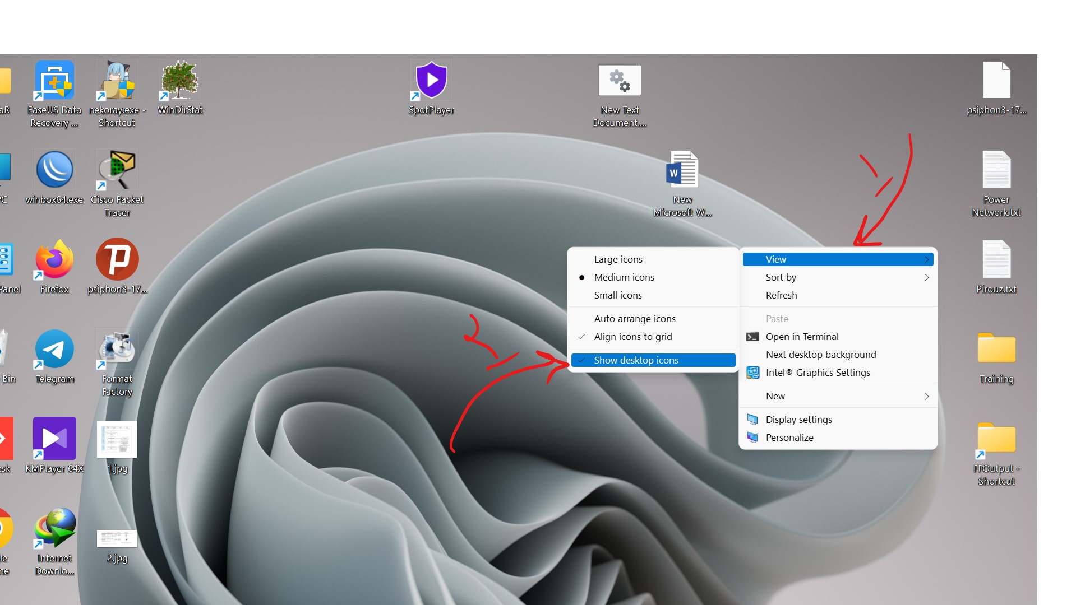Choose Large icons view size
1076x605 pixels.
(x=653, y=259)
